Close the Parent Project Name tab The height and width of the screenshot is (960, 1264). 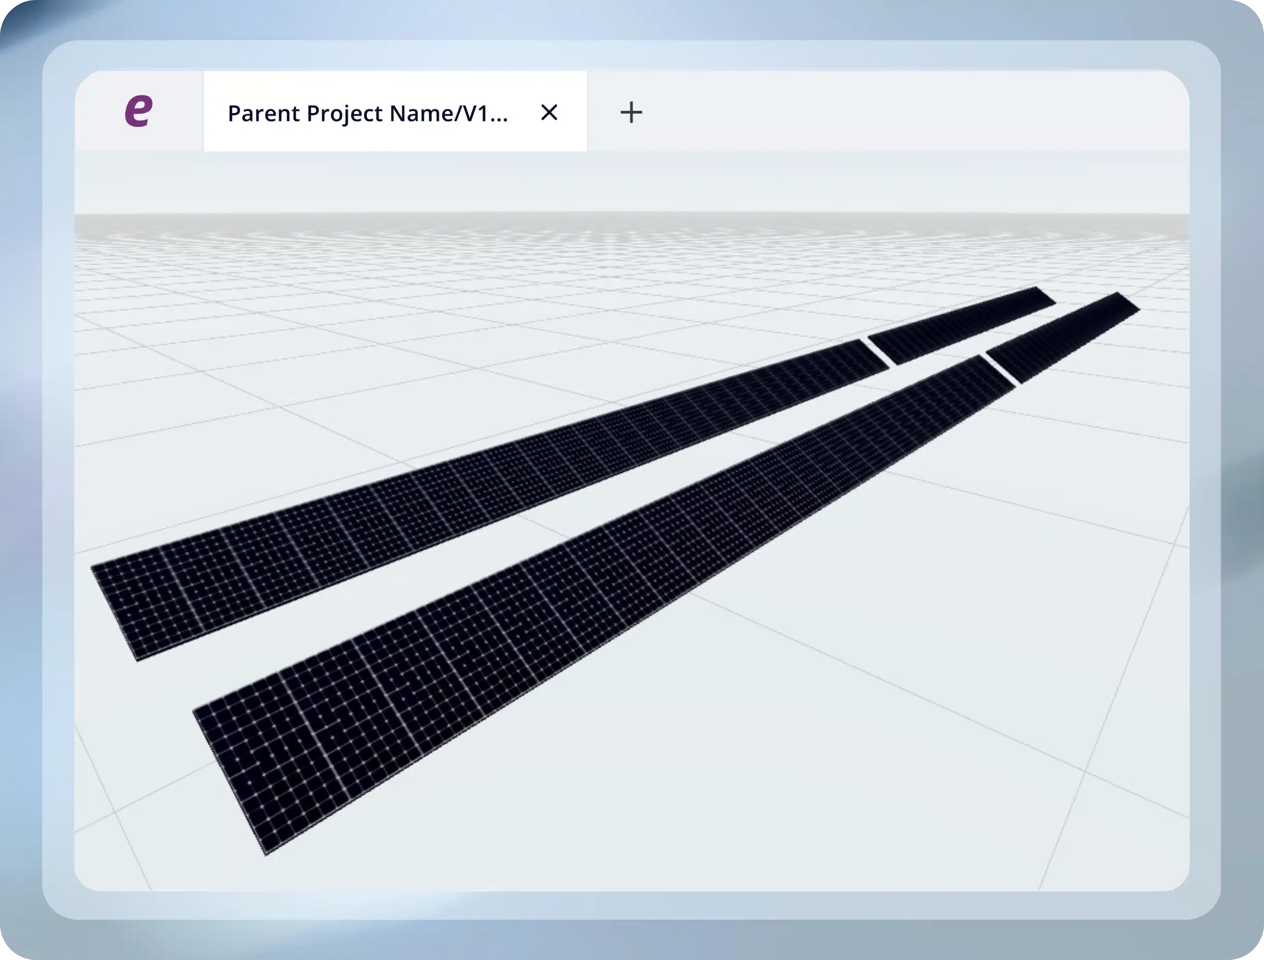549,113
